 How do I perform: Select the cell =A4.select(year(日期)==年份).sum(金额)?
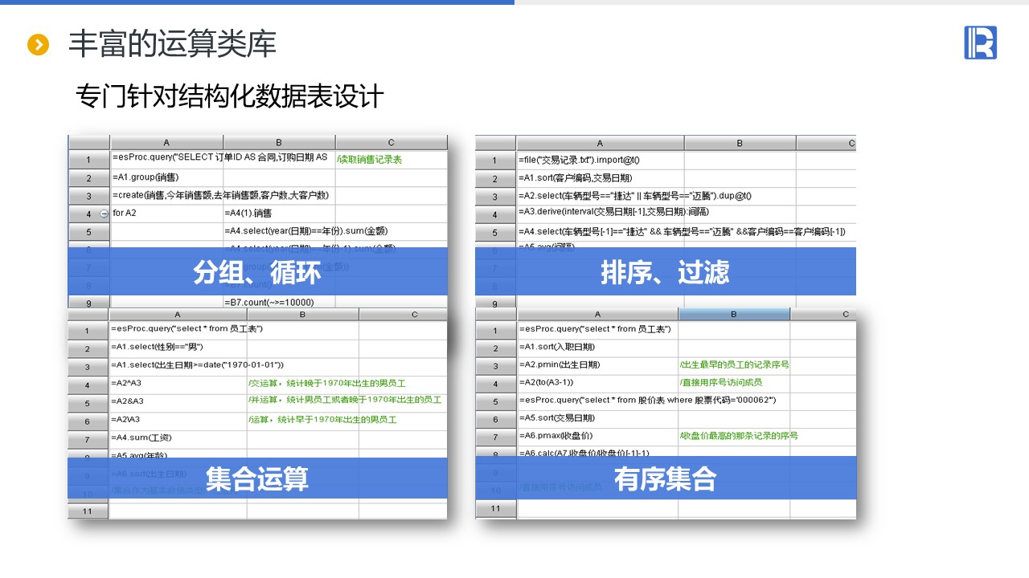(x=308, y=231)
